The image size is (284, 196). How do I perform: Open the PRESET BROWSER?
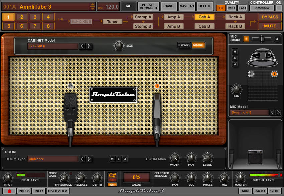point(148,6)
